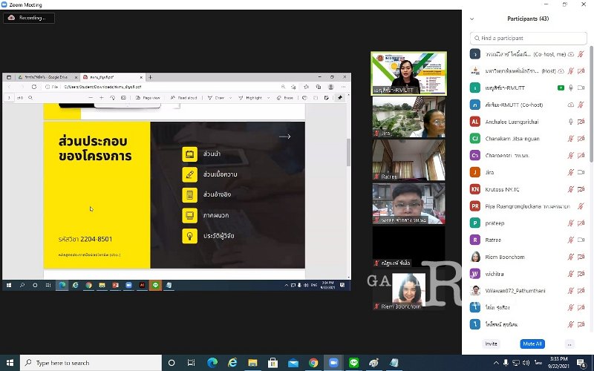The height and width of the screenshot is (371, 594).
Task: Select Wilawan072_Pathumthani in the participant list
Action: point(512,291)
